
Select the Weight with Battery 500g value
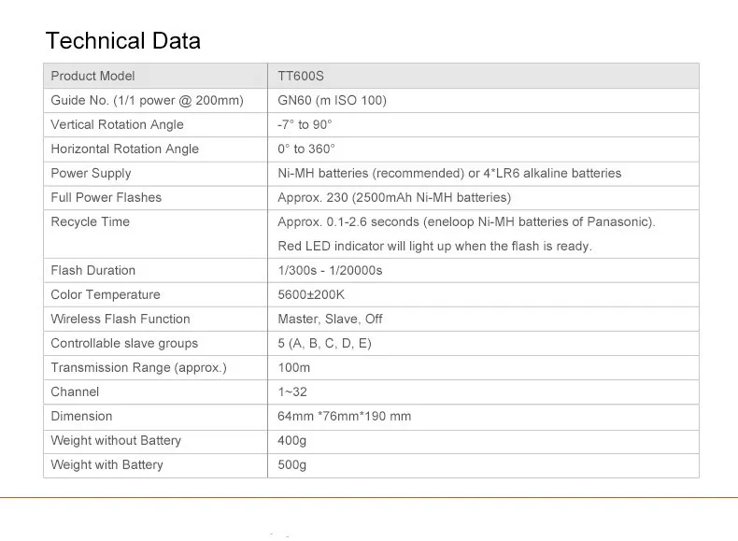[291, 464]
